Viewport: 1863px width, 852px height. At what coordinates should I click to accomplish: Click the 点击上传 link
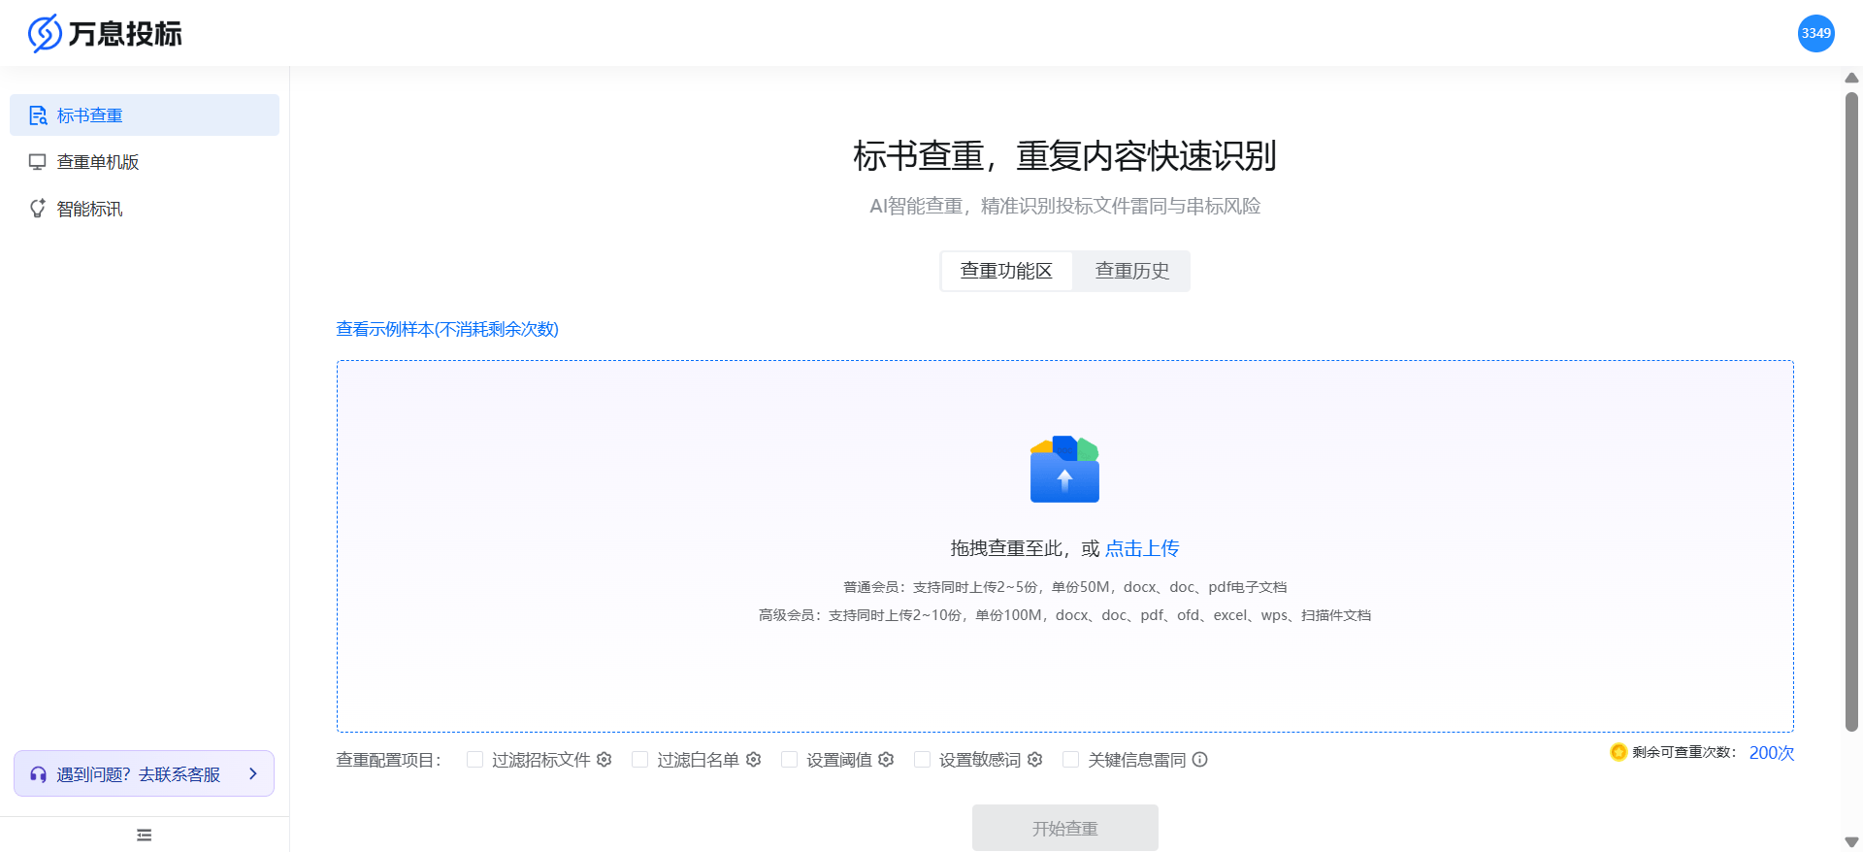click(1142, 548)
